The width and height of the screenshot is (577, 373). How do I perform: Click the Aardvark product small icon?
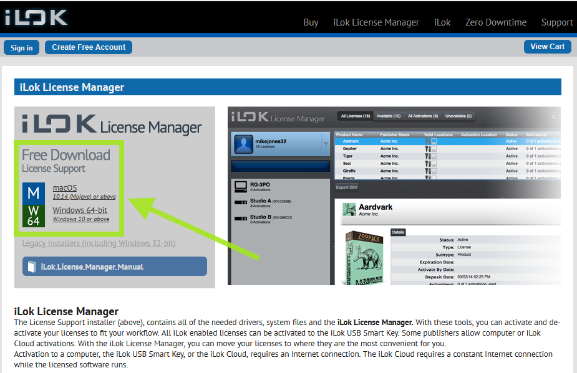[349, 209]
